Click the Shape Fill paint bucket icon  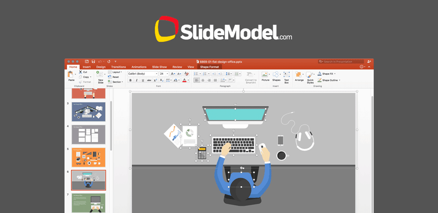tap(320, 74)
